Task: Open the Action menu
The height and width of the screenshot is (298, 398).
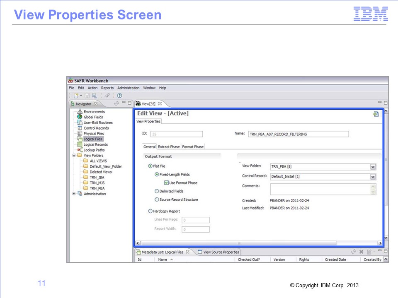Action: pyautogui.click(x=92, y=88)
